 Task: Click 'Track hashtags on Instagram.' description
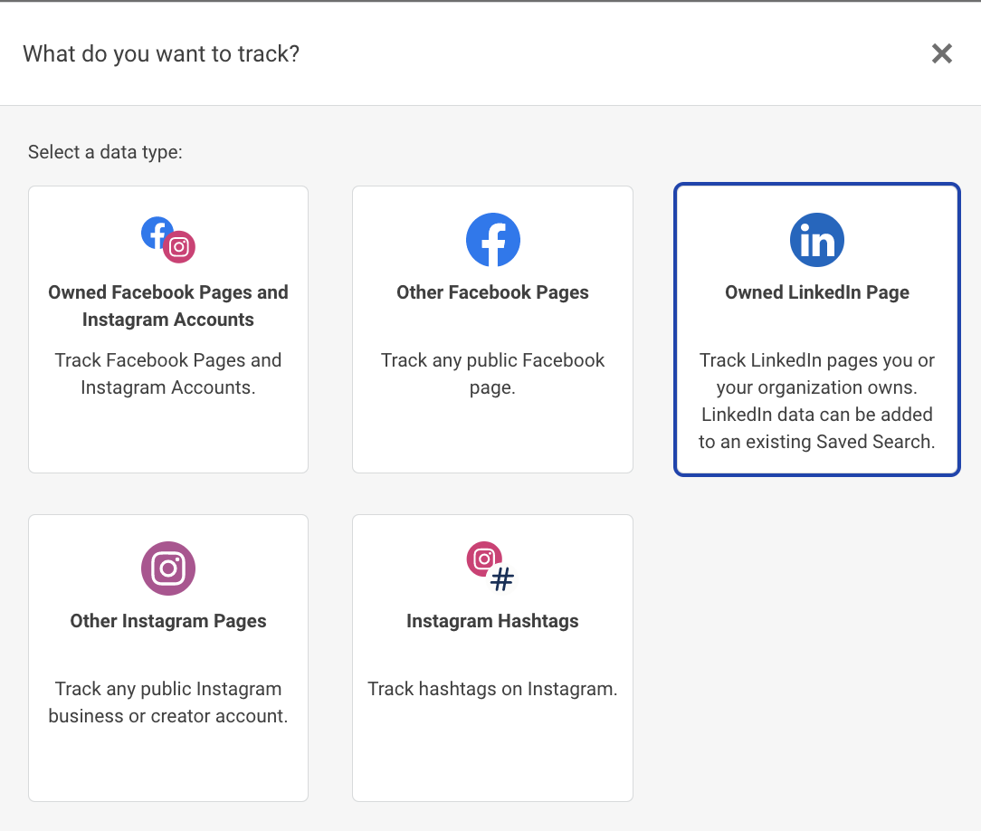pos(493,689)
